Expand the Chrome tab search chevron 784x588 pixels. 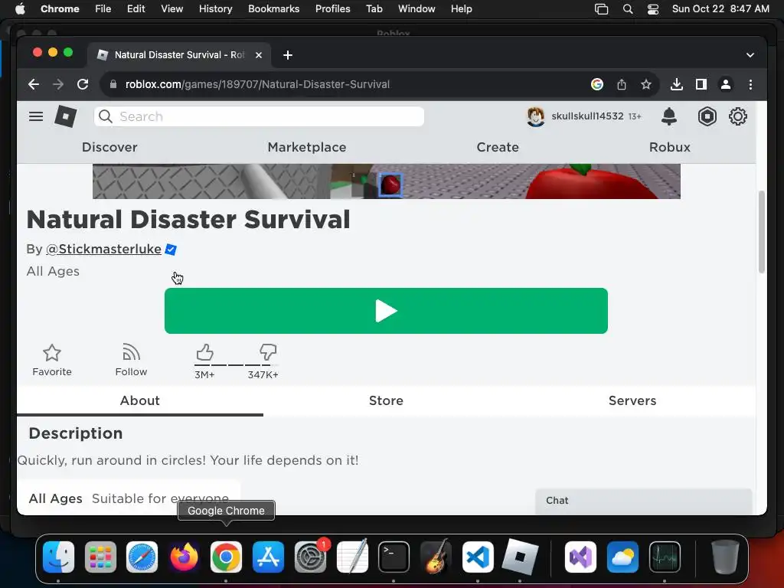pyautogui.click(x=750, y=55)
